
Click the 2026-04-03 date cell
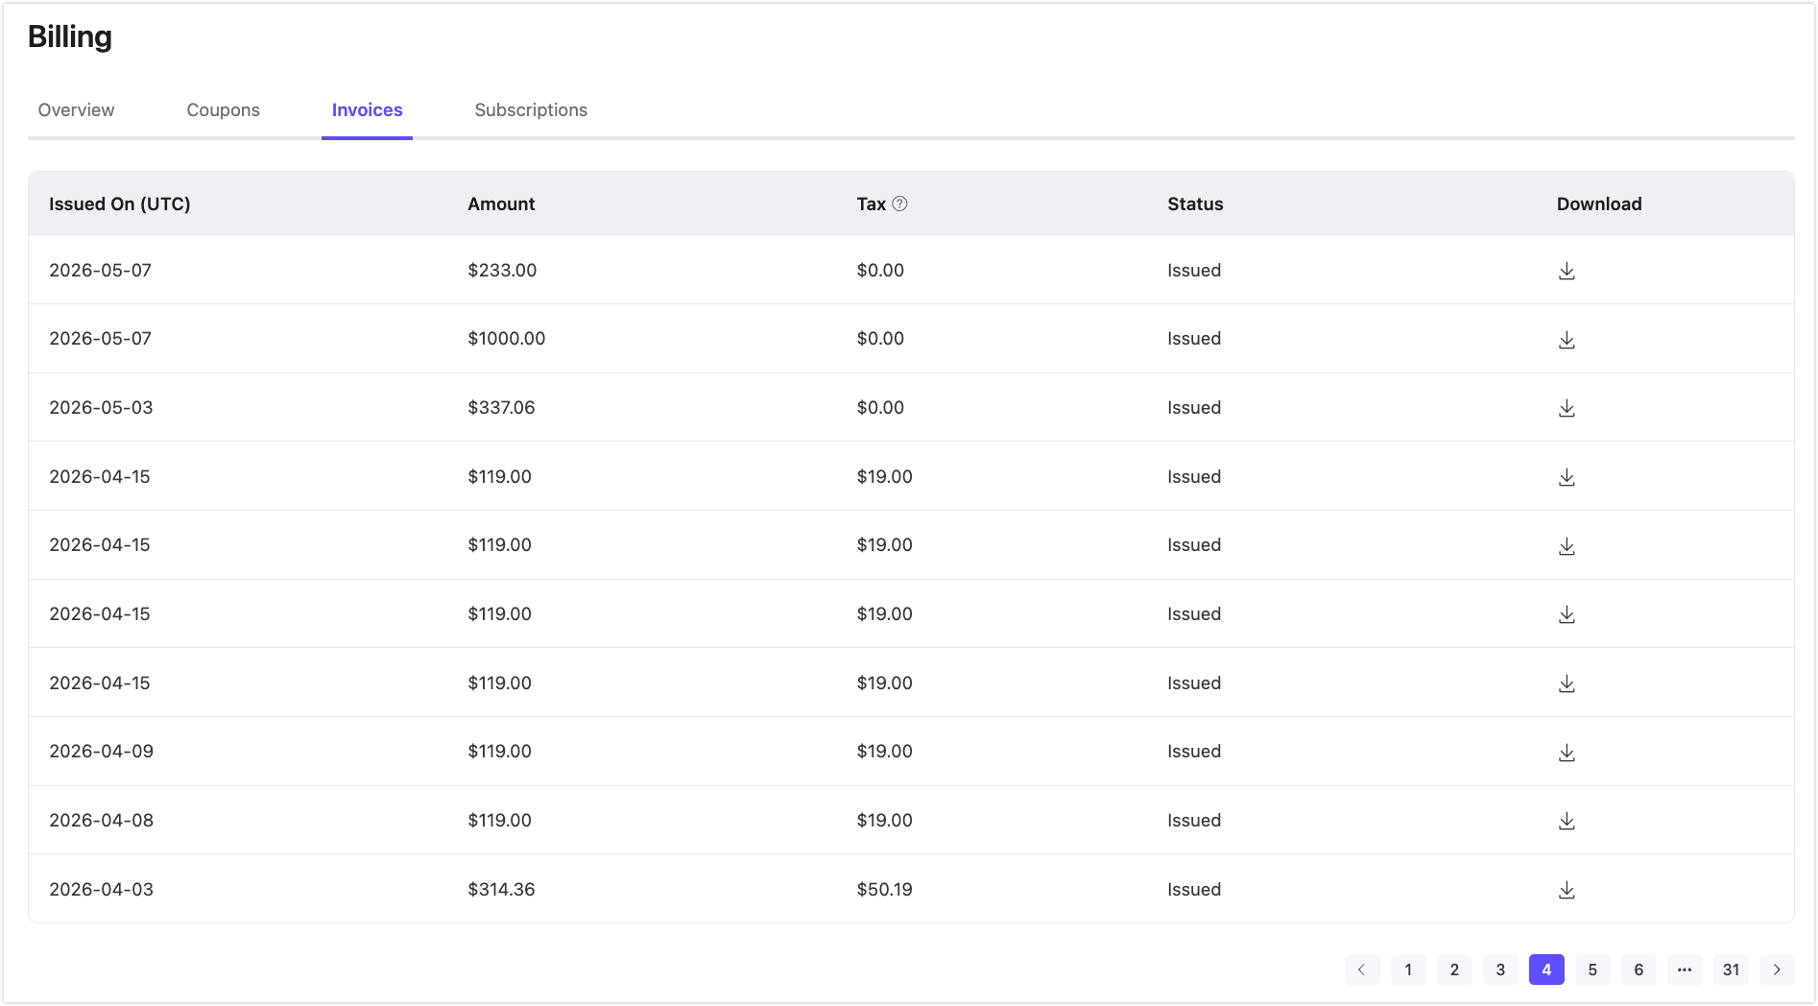coord(101,890)
